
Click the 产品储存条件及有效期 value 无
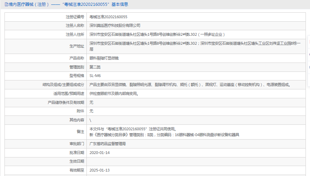pos(91,102)
